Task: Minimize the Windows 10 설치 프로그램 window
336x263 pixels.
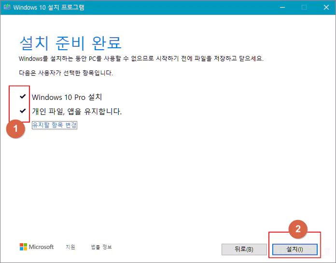Action: (x=282, y=7)
